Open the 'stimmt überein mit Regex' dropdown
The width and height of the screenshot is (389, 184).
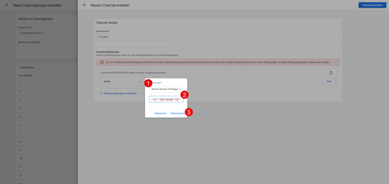tap(166, 89)
